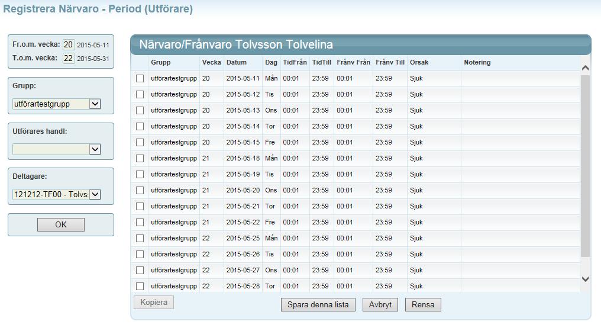This screenshot has width=601, height=331.
Task: Click the scroll up arrow of the list
Action: click(x=585, y=68)
